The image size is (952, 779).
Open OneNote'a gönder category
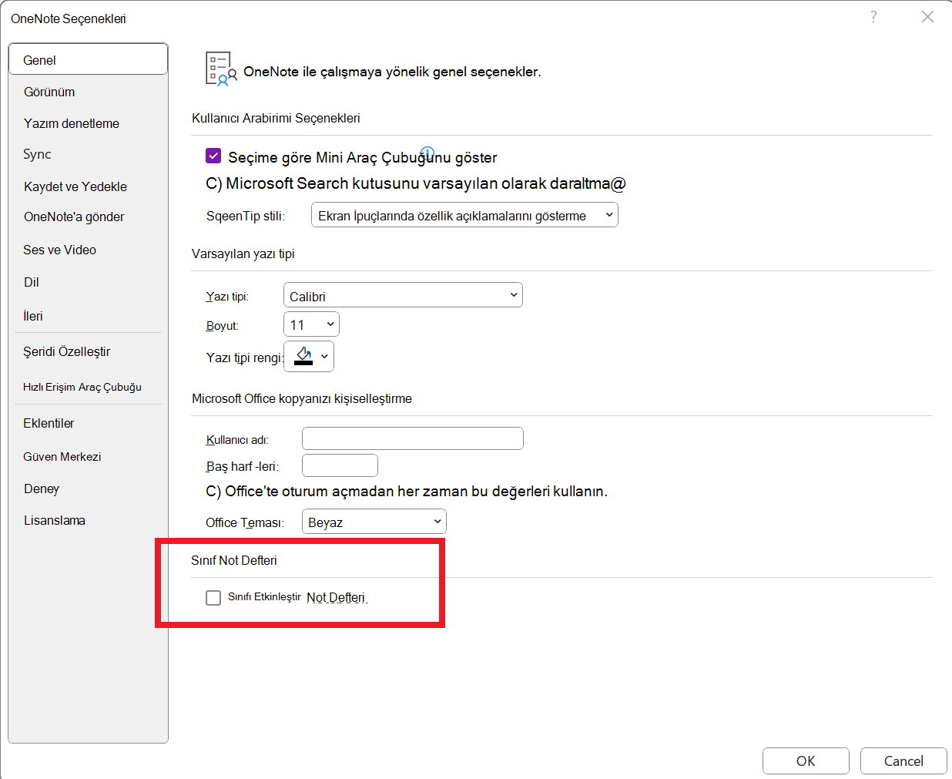pos(74,217)
